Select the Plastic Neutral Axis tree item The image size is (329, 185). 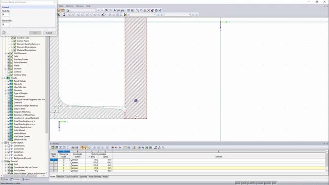point(23,127)
